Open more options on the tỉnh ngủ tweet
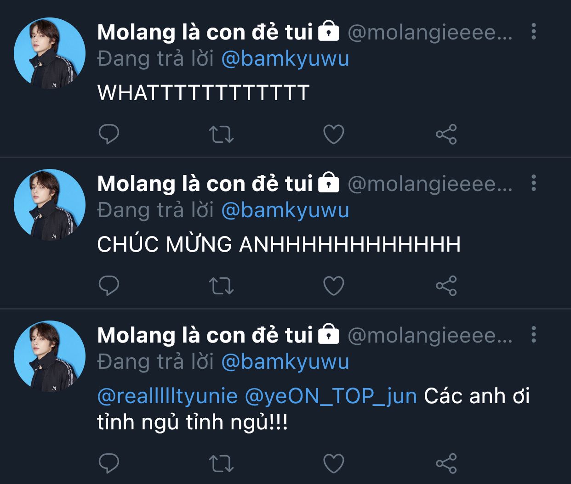This screenshot has width=571, height=484. tap(533, 334)
